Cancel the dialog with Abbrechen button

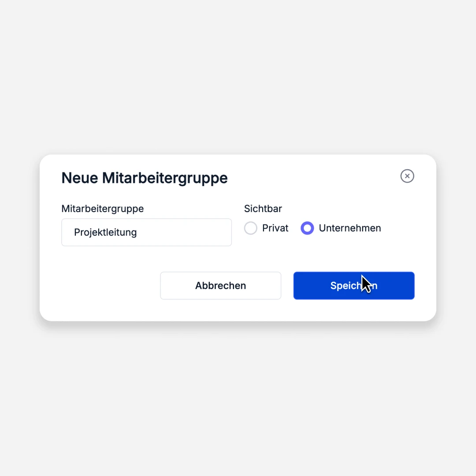pos(221,286)
